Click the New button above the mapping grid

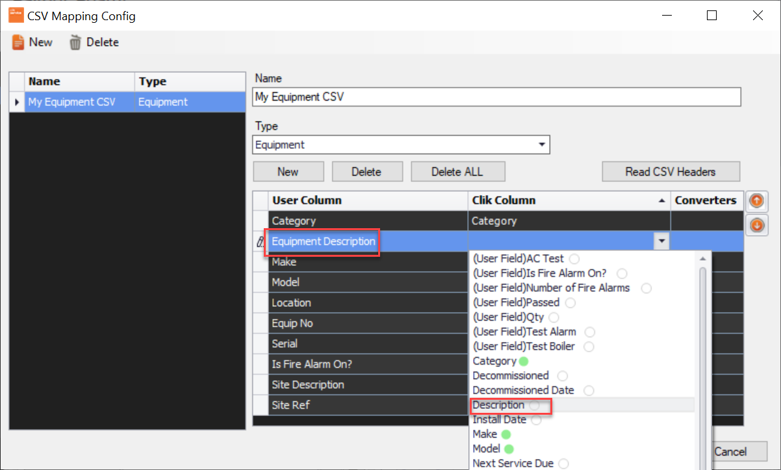click(x=288, y=172)
